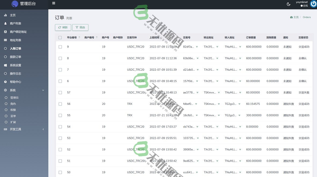Tick the select-all checkbox in table header
This screenshot has width=317, height=177.
(x=60, y=38)
